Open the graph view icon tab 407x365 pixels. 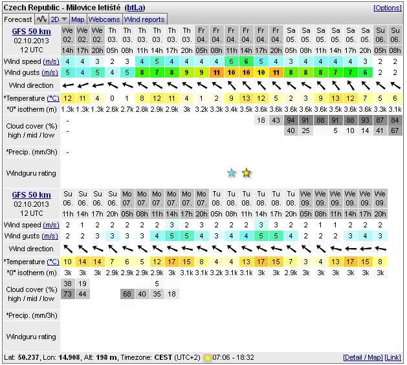pyautogui.click(x=41, y=19)
